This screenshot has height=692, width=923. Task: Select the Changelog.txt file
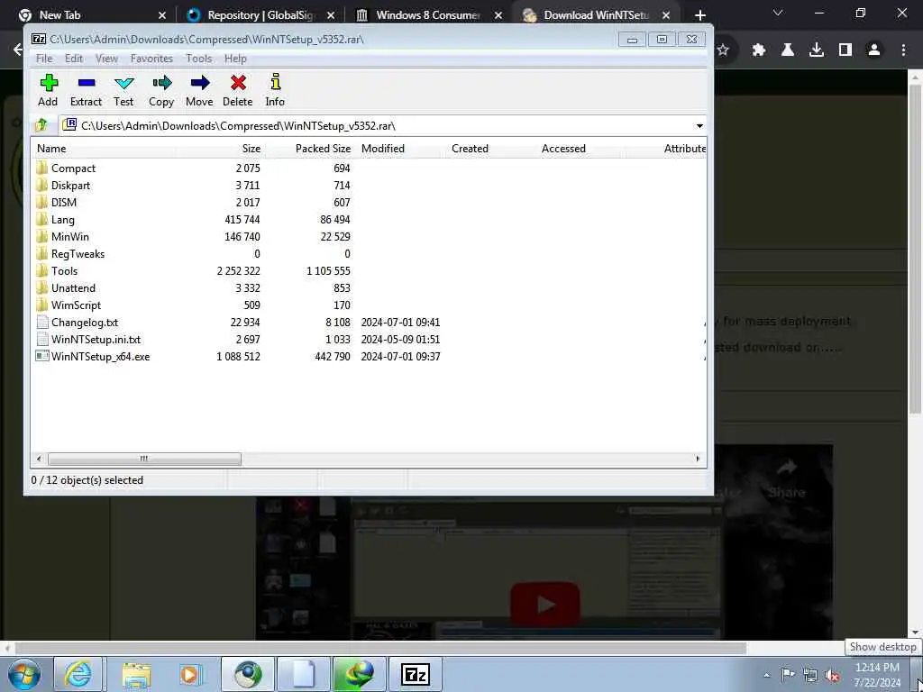point(84,323)
